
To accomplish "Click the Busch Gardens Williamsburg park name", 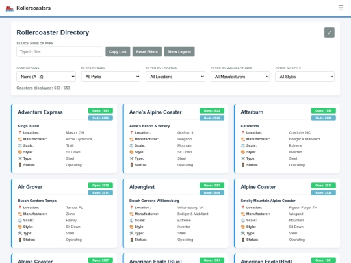I will [154, 201].
